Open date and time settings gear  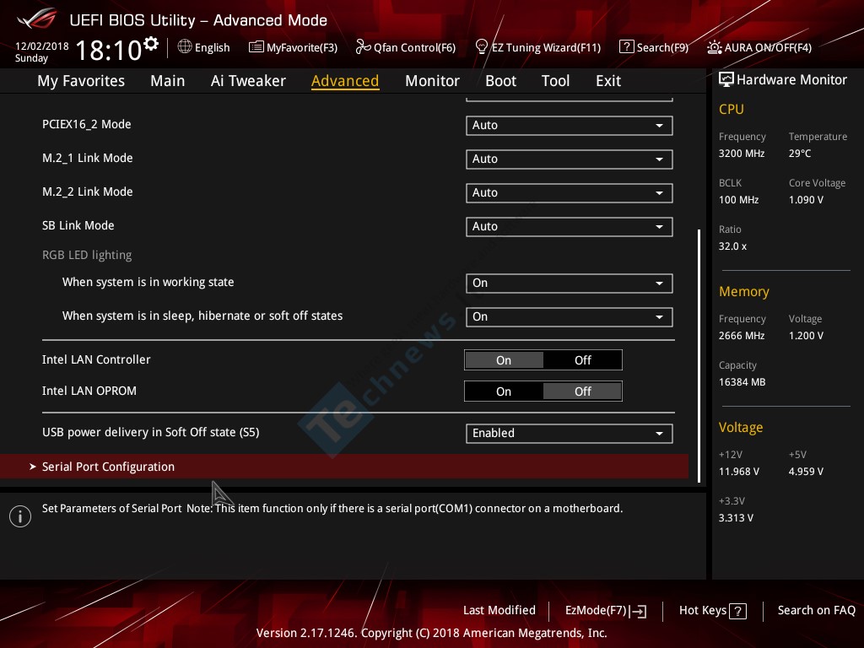pyautogui.click(x=150, y=43)
